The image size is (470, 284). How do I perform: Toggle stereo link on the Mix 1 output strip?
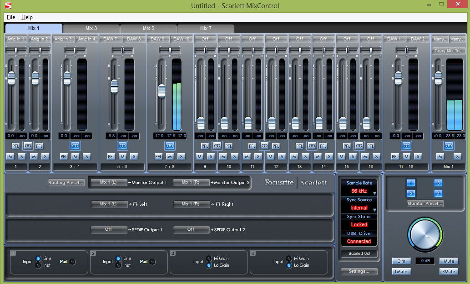(449, 145)
